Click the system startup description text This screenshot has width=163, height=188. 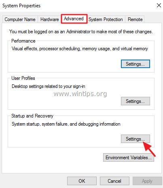click(66, 124)
